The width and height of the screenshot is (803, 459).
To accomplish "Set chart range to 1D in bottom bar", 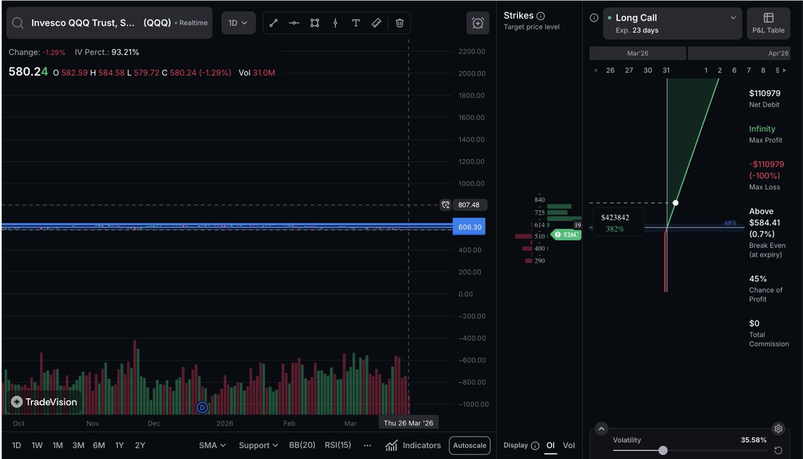I will point(17,445).
